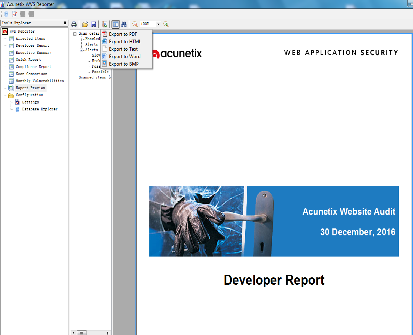Click the Database Explorer icon in tree
413x335 pixels.
point(17,109)
